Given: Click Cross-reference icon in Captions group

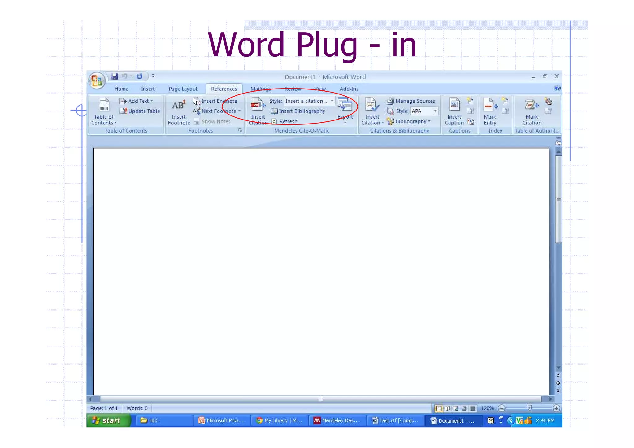Looking at the screenshot, I should pyautogui.click(x=471, y=122).
